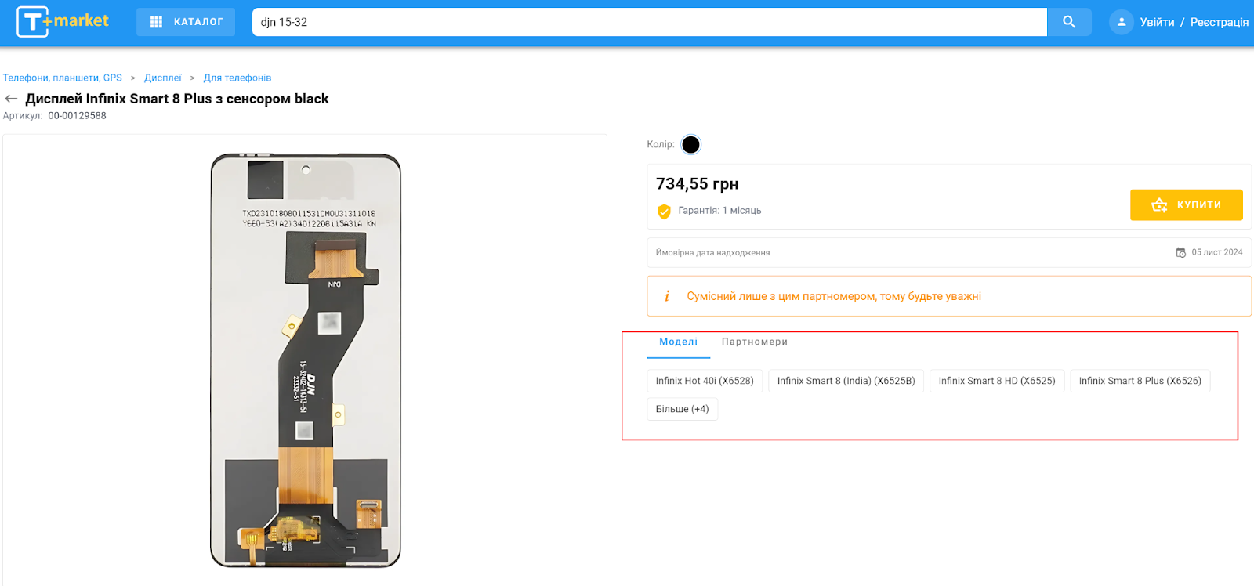Click the info icon in the compatibility notice
Image resolution: width=1254 pixels, height=586 pixels.
[x=667, y=296]
